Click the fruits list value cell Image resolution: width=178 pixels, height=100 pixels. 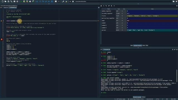click(x=152, y=16)
